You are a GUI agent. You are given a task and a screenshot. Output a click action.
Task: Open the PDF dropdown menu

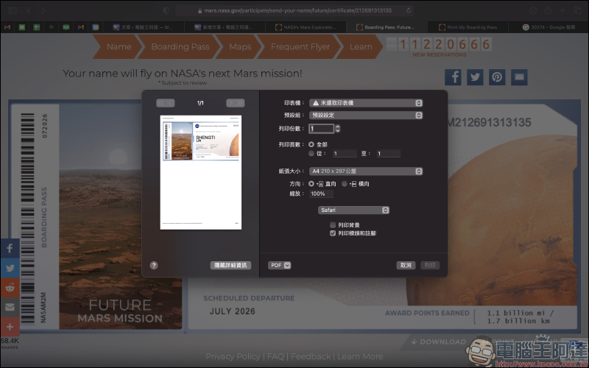(x=280, y=266)
